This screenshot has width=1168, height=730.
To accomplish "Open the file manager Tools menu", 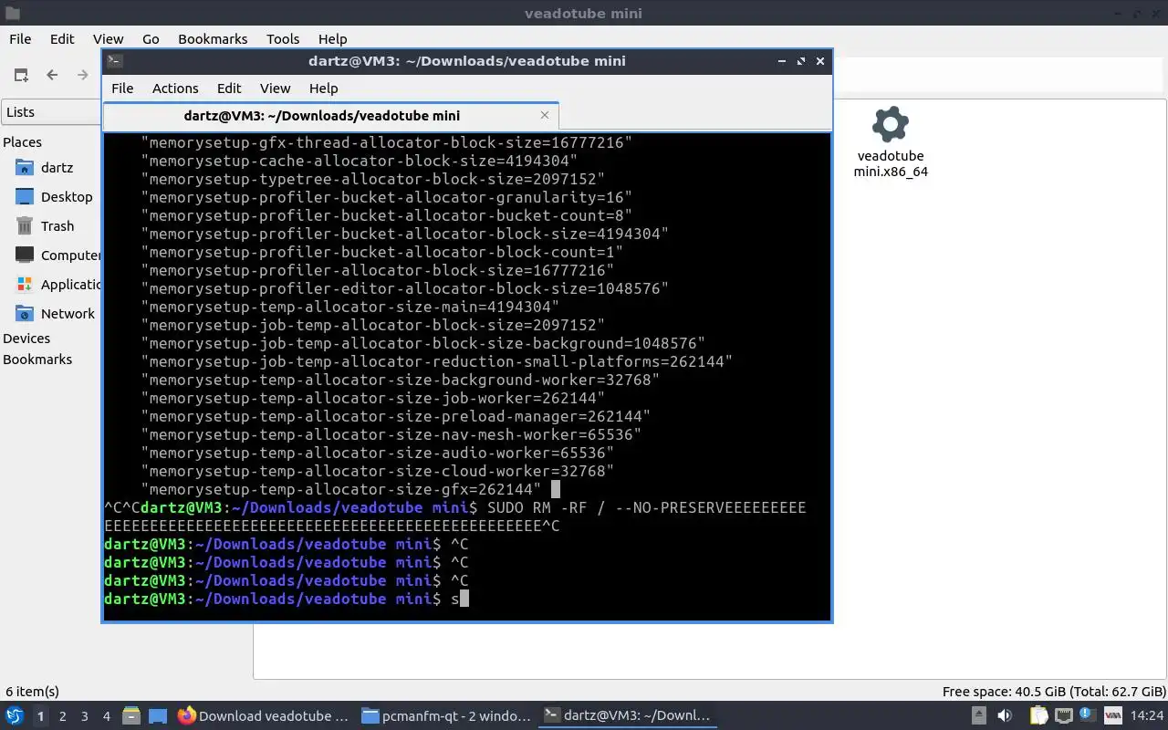I will (x=283, y=39).
